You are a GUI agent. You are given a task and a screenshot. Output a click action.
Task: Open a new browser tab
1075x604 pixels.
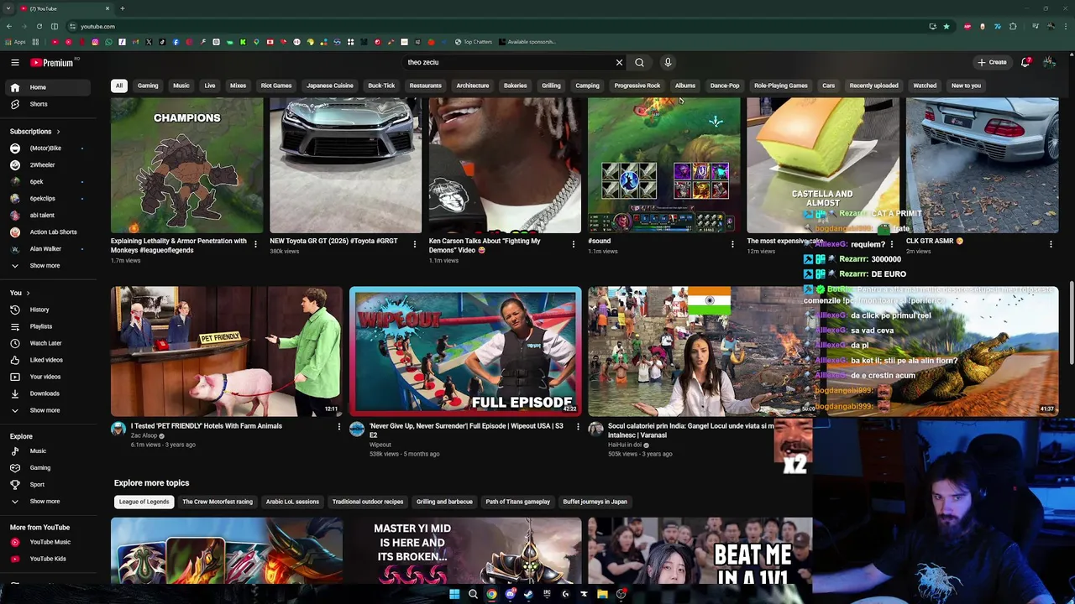point(122,8)
